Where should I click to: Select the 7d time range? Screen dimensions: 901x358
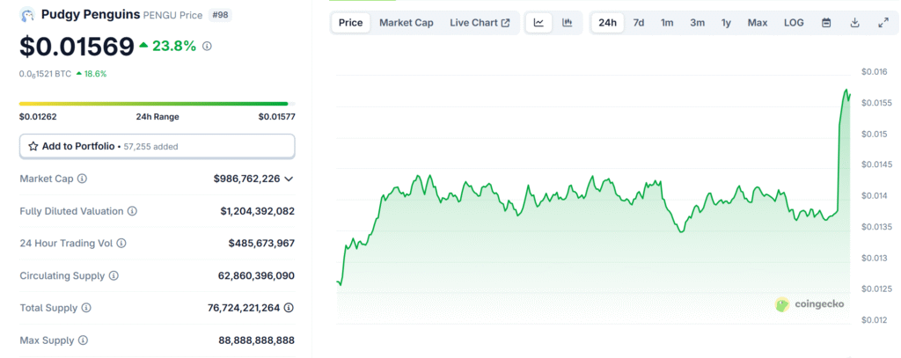tap(639, 23)
